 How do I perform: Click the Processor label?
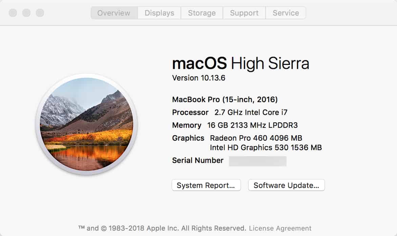point(190,112)
